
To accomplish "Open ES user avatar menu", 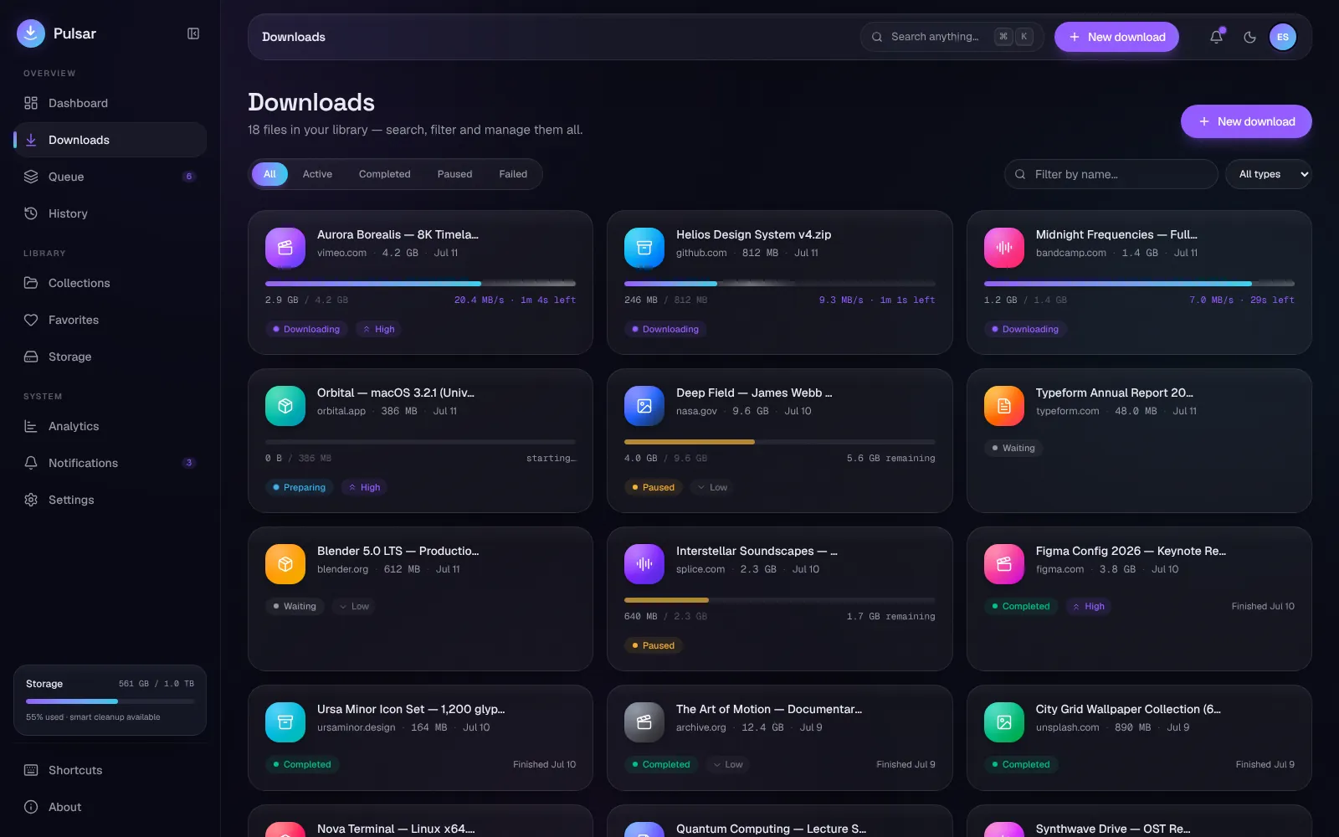I will 1282,37.
